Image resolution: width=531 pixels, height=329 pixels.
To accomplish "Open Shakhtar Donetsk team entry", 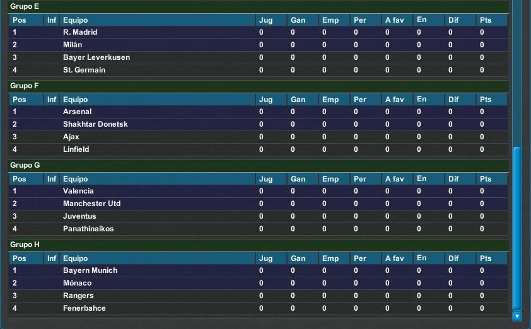I will pyautogui.click(x=95, y=124).
